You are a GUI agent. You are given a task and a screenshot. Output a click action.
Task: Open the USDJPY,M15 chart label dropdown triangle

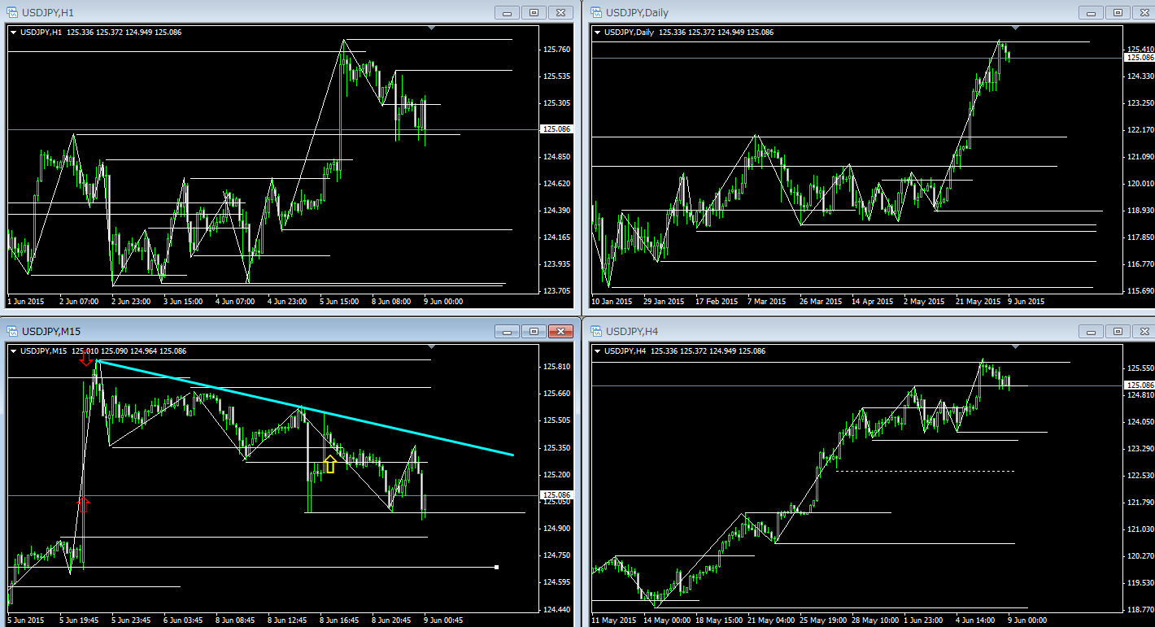pyautogui.click(x=14, y=351)
